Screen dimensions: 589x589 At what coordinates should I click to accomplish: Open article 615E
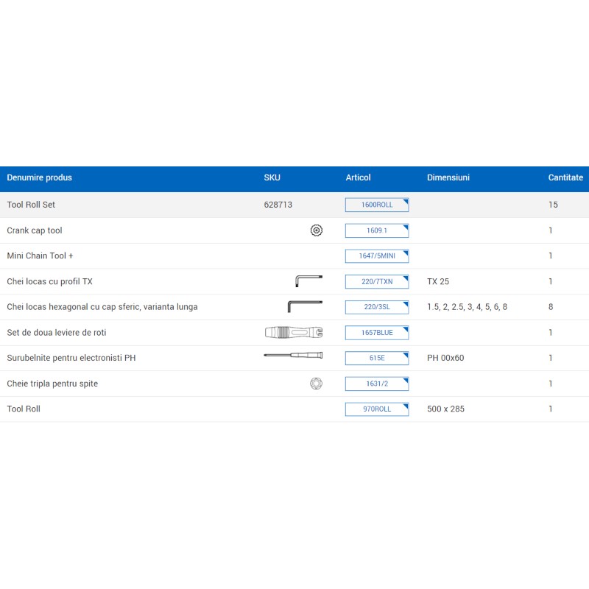coord(377,358)
